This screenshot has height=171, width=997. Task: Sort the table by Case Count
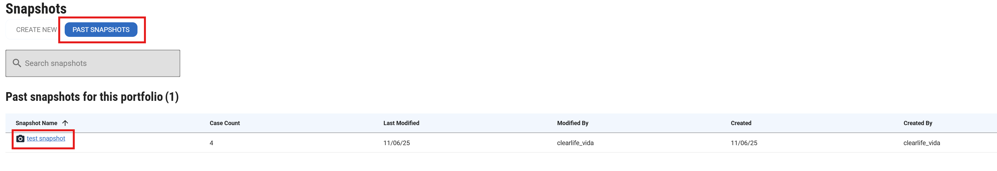tap(225, 123)
